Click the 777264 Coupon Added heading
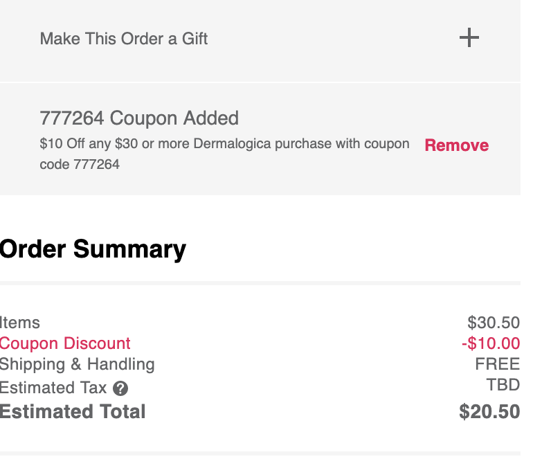 coord(139,118)
